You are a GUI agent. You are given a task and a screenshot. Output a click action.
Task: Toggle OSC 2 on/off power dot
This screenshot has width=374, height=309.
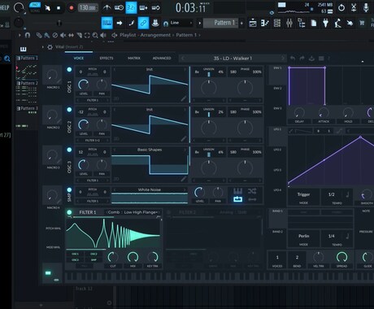[x=69, y=110]
